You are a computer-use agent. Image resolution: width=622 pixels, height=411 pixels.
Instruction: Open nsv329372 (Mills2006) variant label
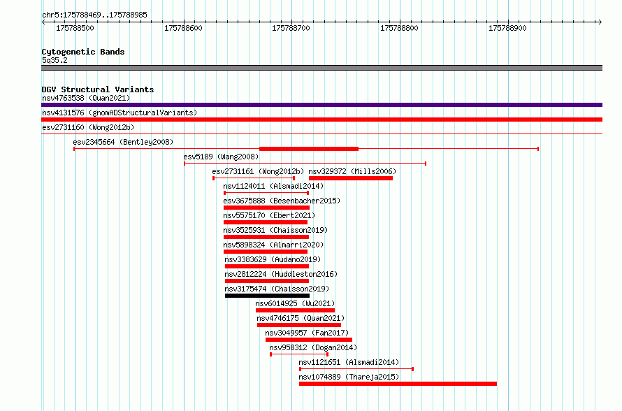coord(352,171)
